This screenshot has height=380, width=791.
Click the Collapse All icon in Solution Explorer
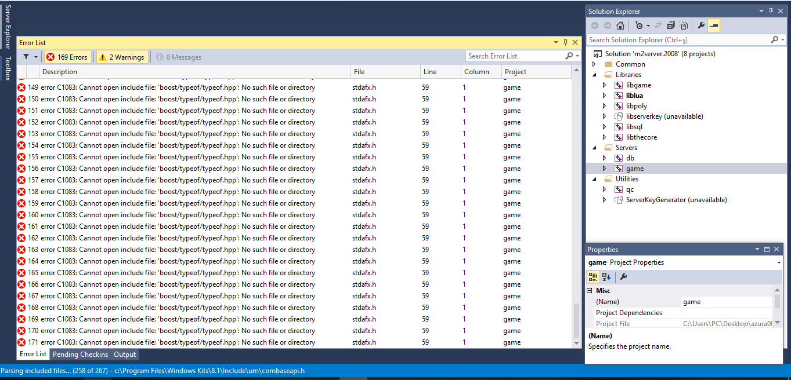pos(671,25)
